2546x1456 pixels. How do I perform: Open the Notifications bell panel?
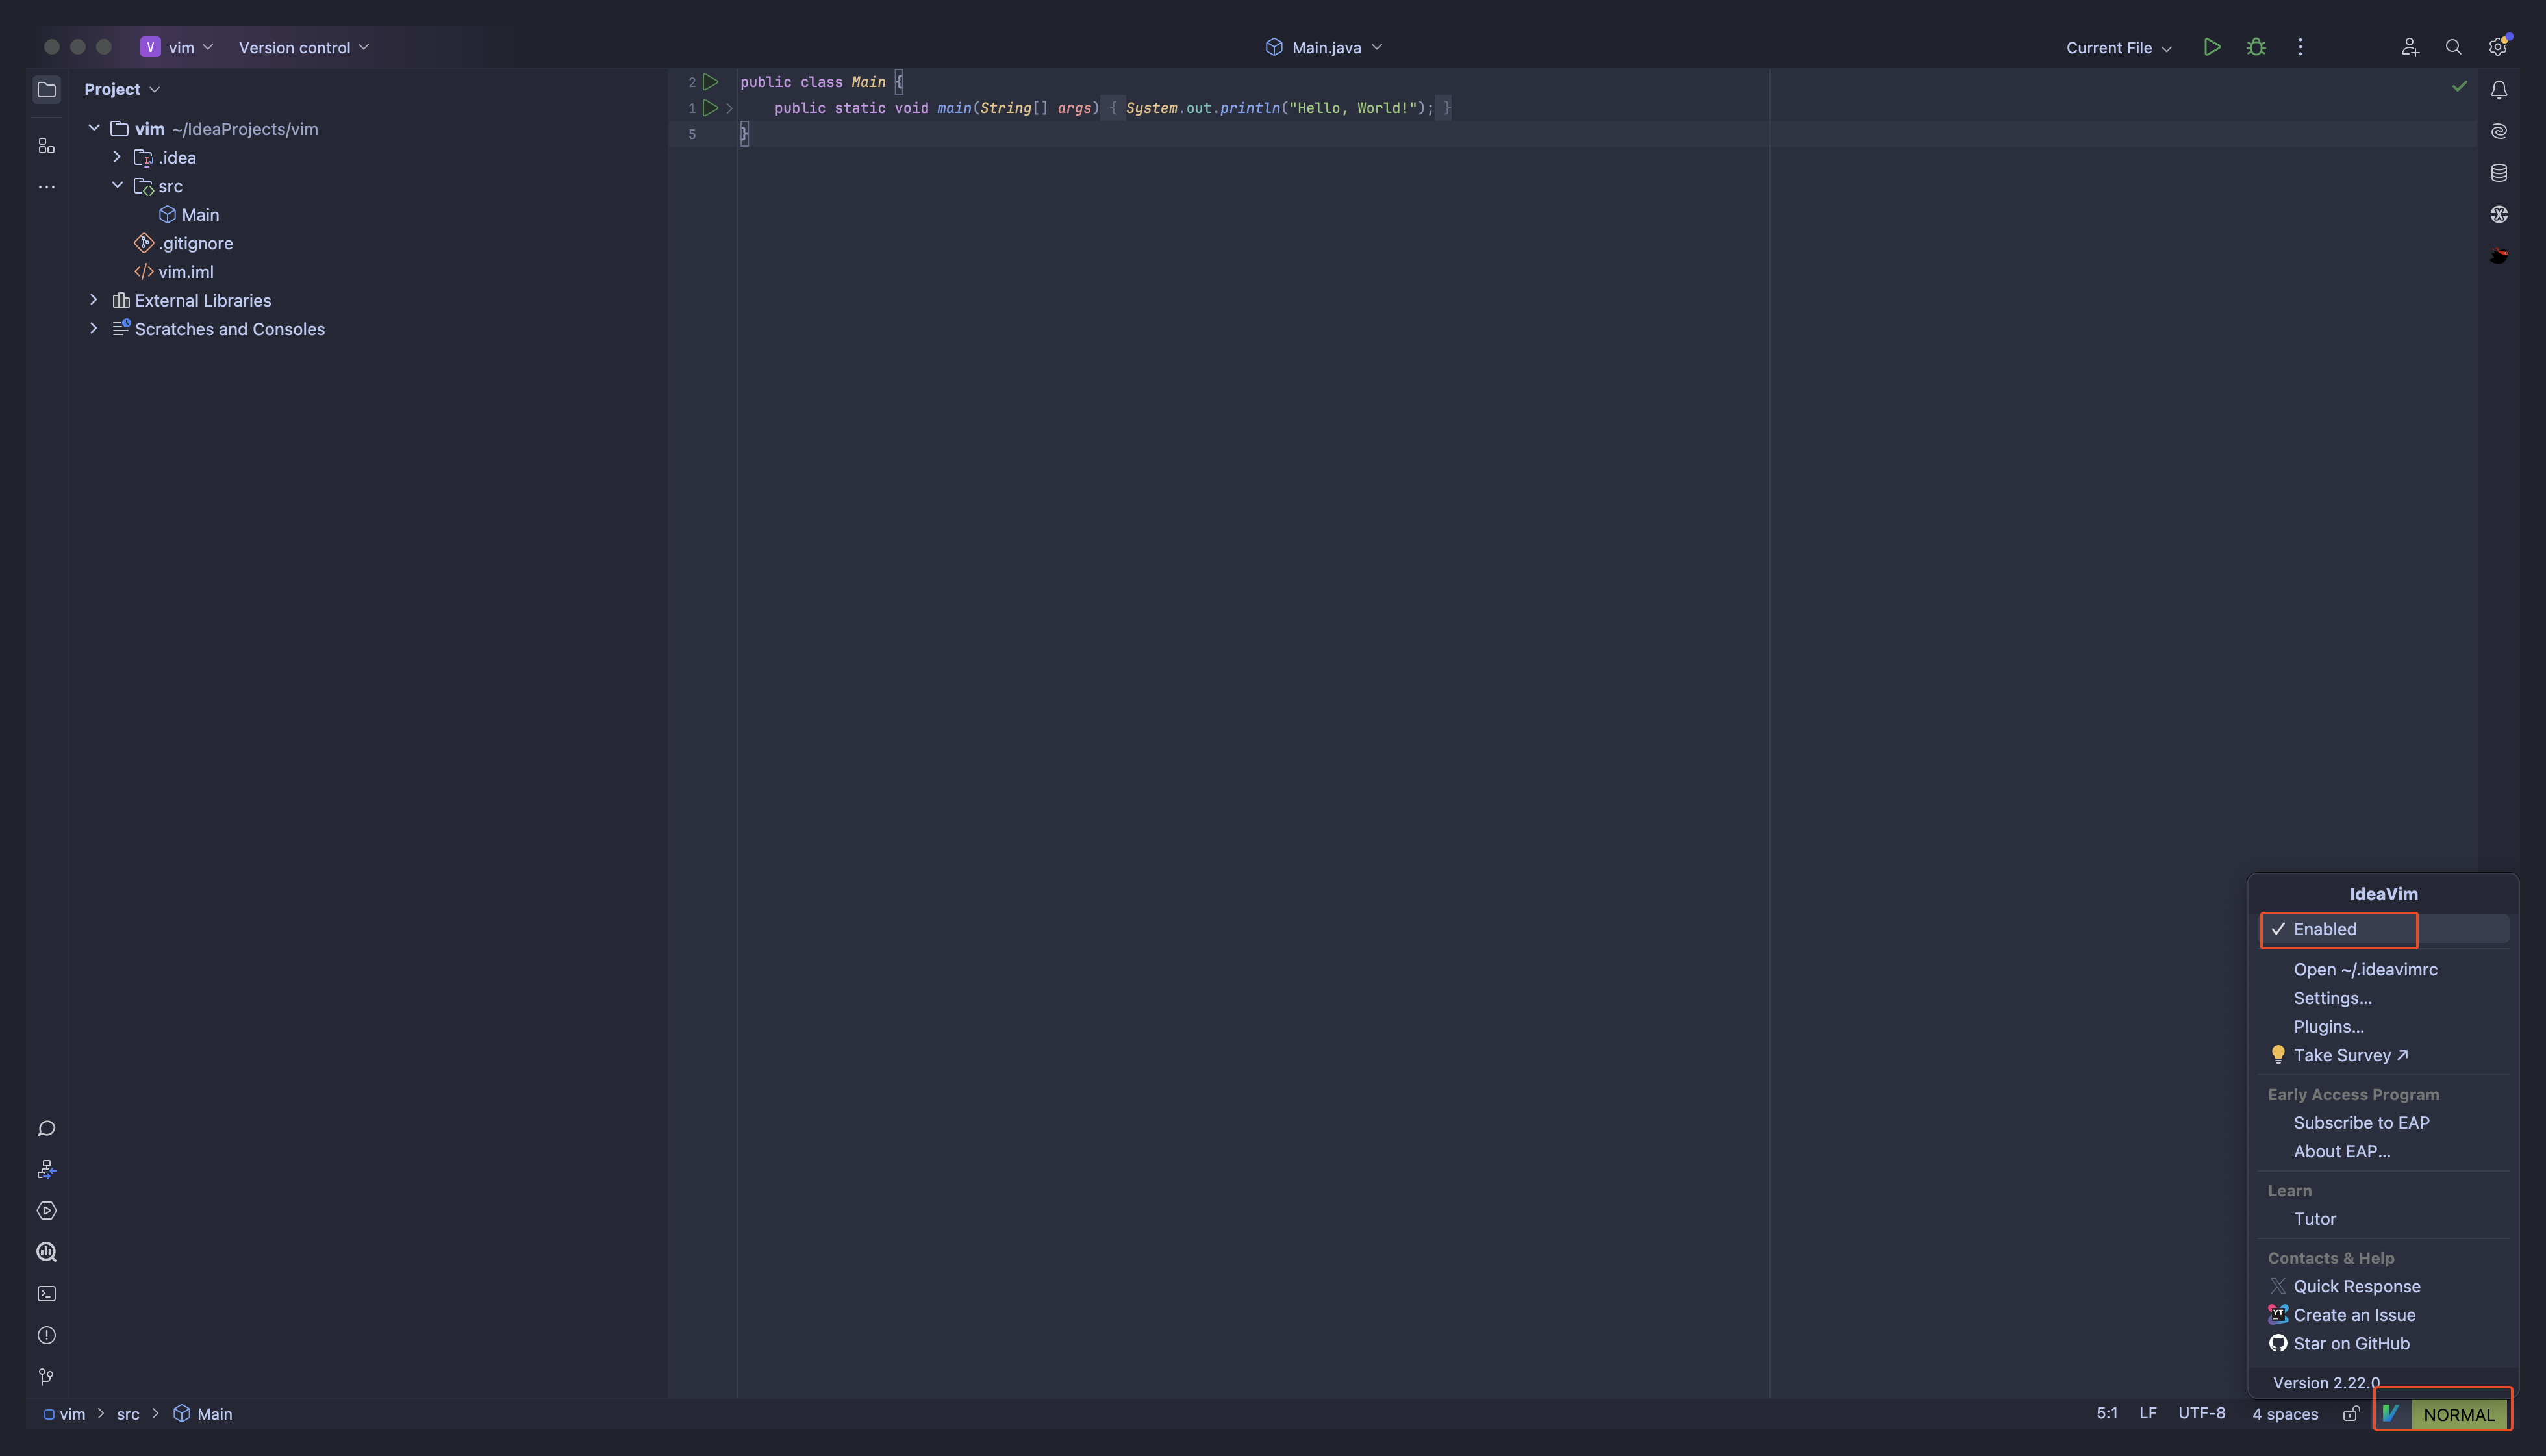coord(2498,90)
